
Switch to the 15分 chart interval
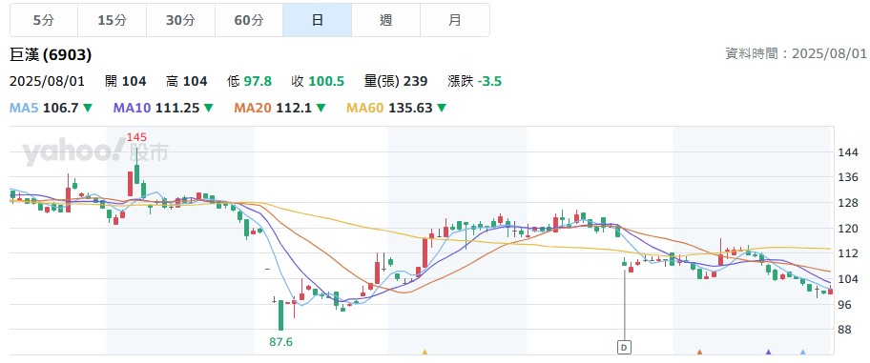coord(112,21)
